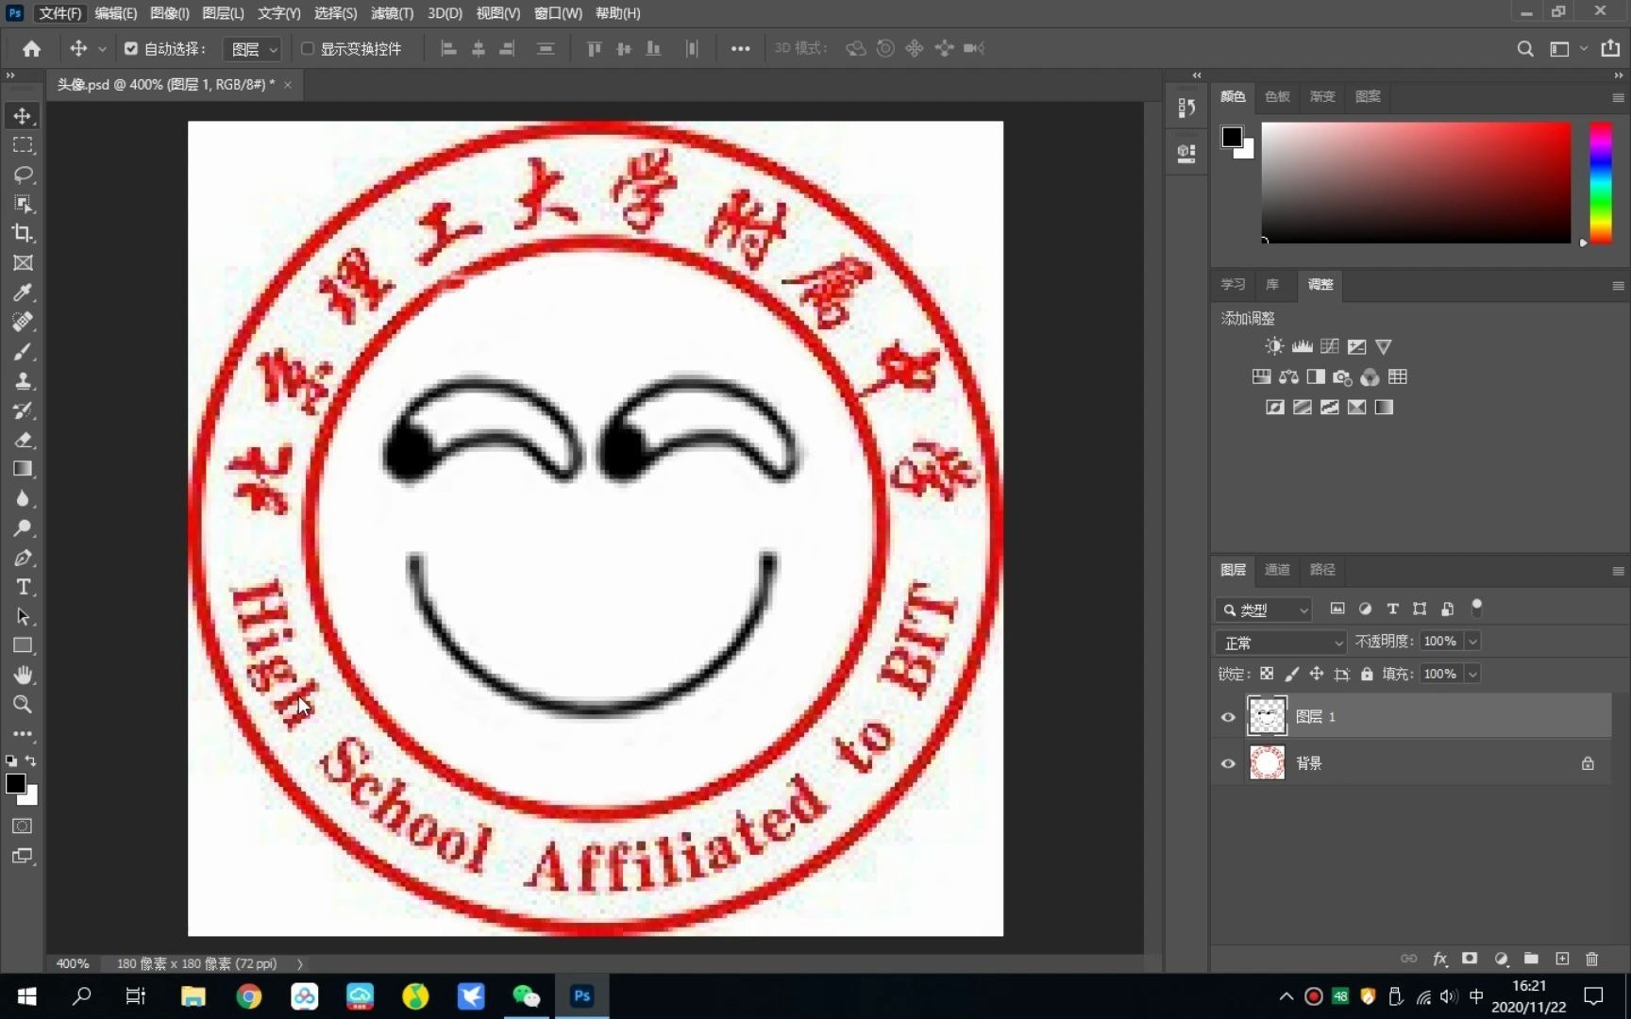This screenshot has height=1019, width=1631.
Task: Create a new layer with the plus icon
Action: [x=1562, y=959]
